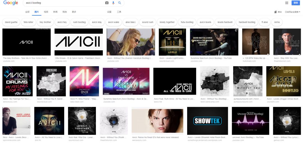Click into the search box with "avicii bootleg"
Screen dimensions: 303x143
[x=62, y=3]
